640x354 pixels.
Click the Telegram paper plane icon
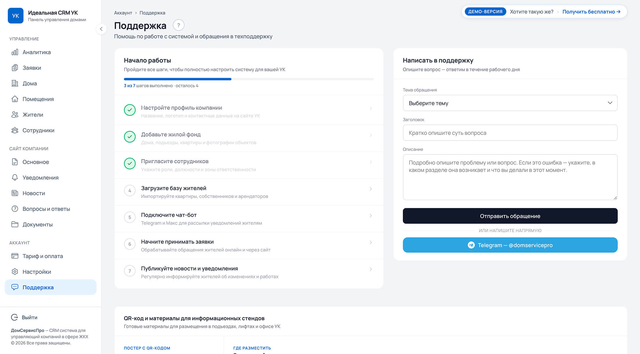(x=471, y=245)
